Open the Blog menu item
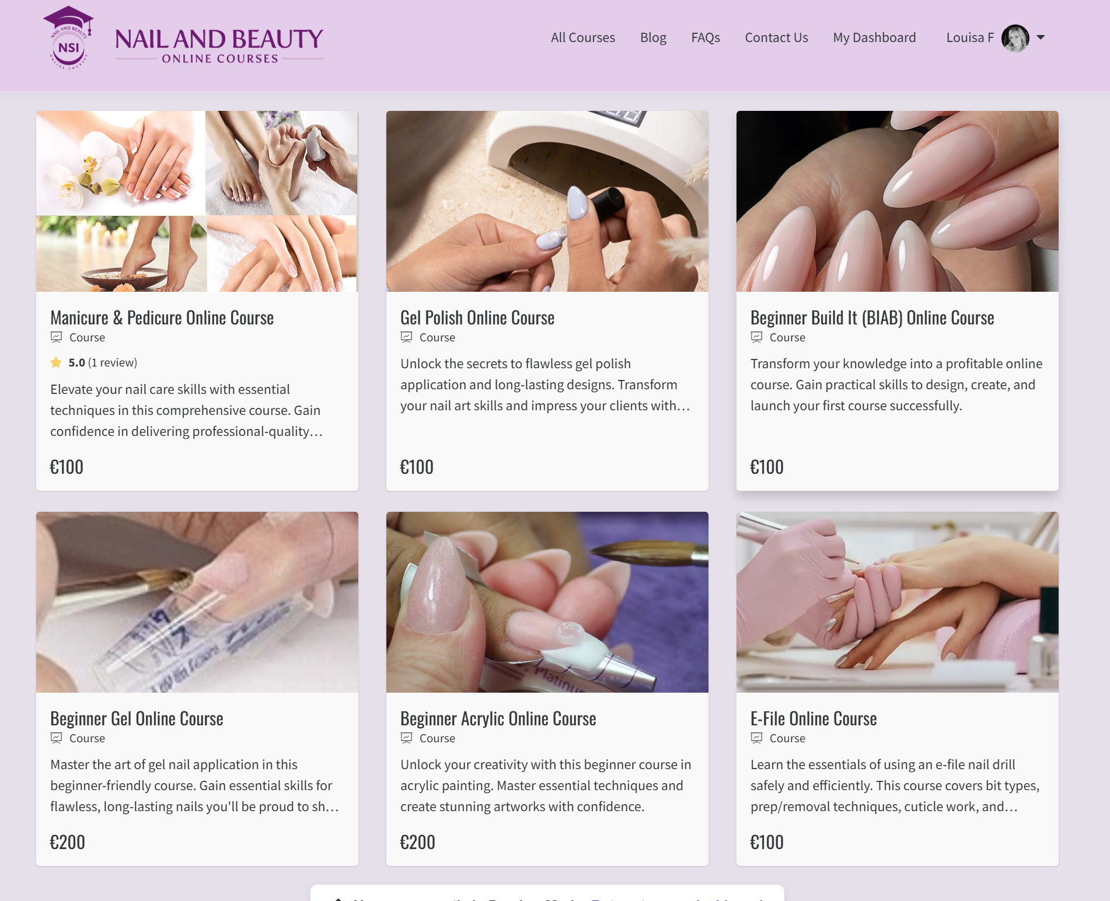1110x901 pixels. tap(653, 37)
